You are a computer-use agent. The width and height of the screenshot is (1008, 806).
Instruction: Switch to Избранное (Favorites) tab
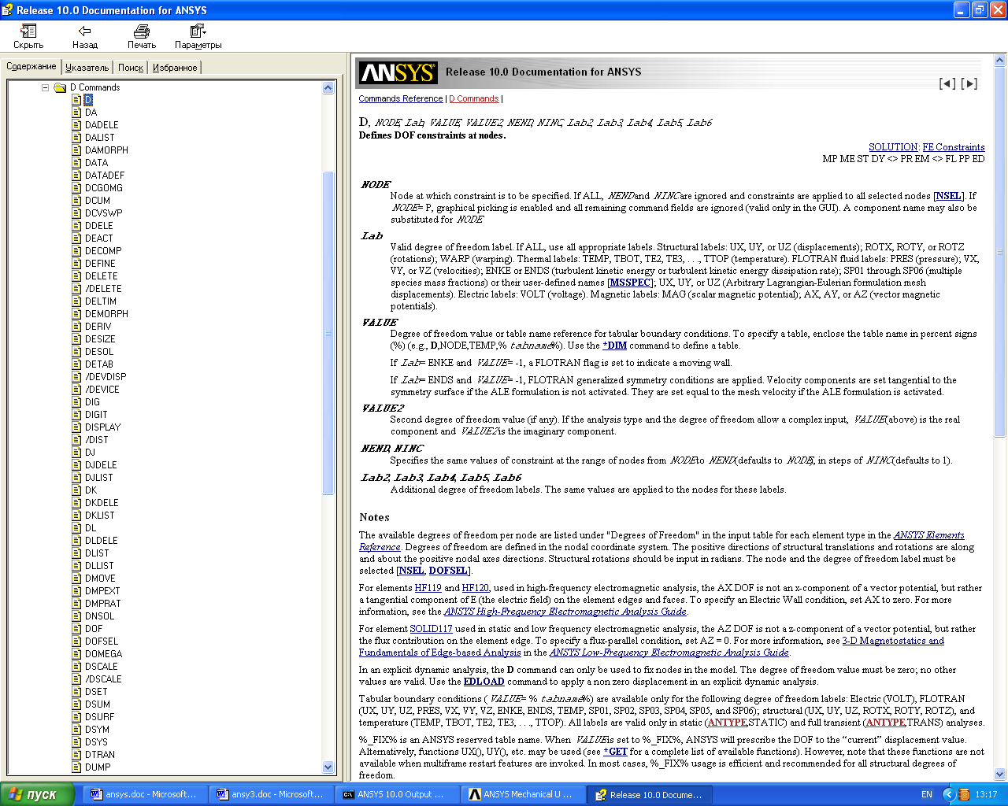pyautogui.click(x=175, y=68)
